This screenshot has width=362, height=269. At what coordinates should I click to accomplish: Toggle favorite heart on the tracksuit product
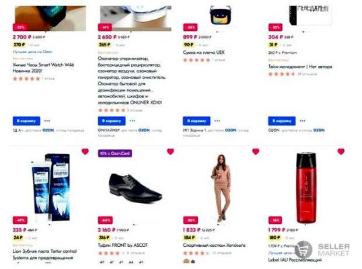256,151
